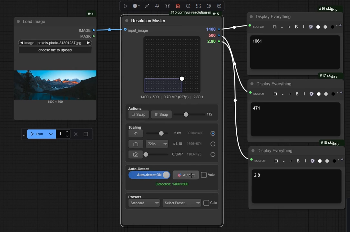Click the gear icon in first Display Everything node
Screen dimensions: 350x232
(311, 27)
